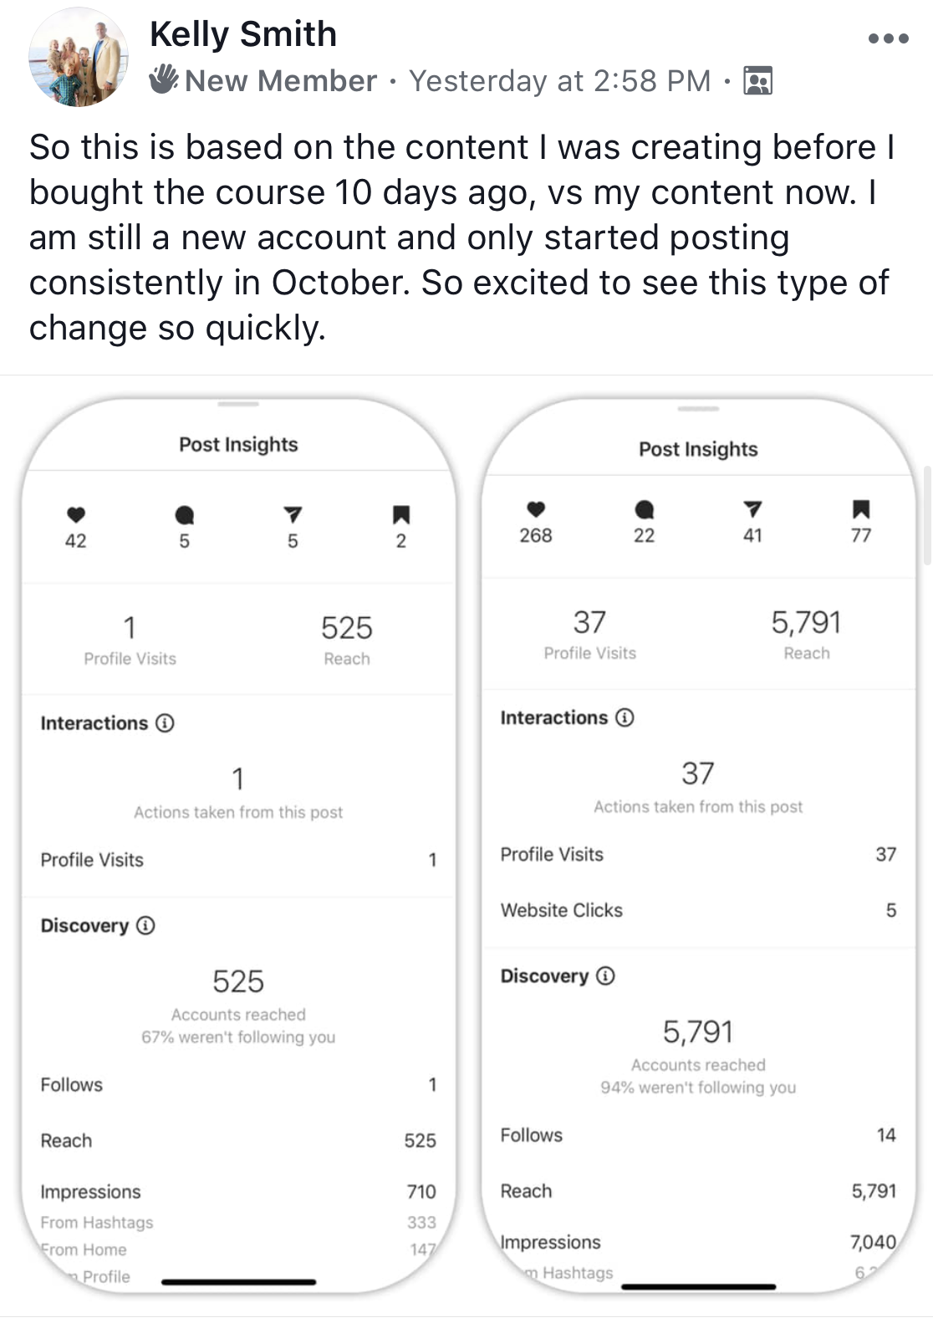Tap info icon beside left Discovery heading
The image size is (933, 1333).
[x=145, y=925]
